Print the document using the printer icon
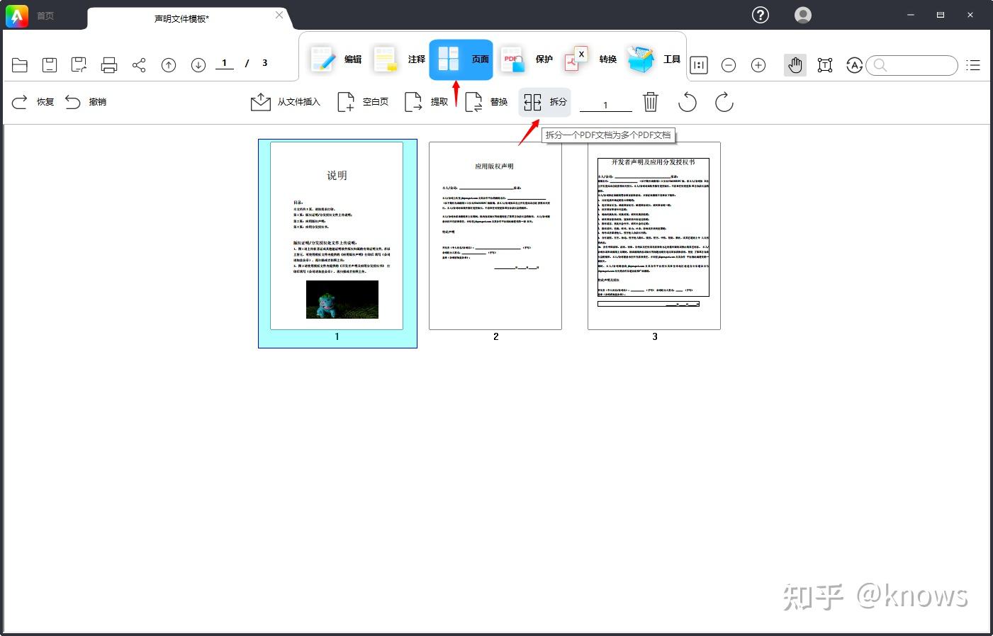Screen dimensions: 993x636 [x=109, y=65]
